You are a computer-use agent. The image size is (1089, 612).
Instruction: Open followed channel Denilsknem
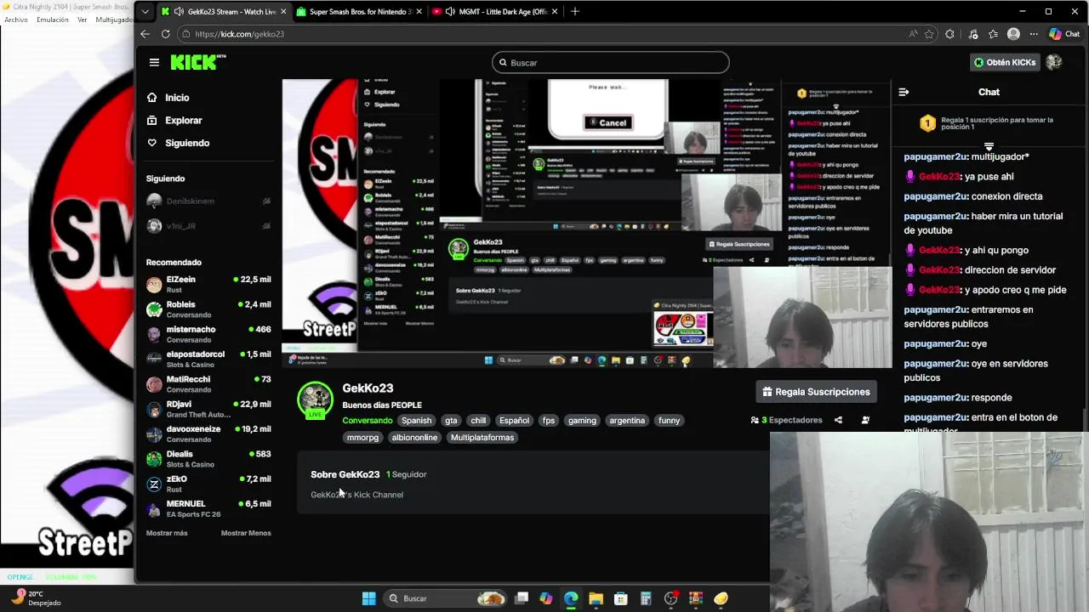click(x=208, y=201)
